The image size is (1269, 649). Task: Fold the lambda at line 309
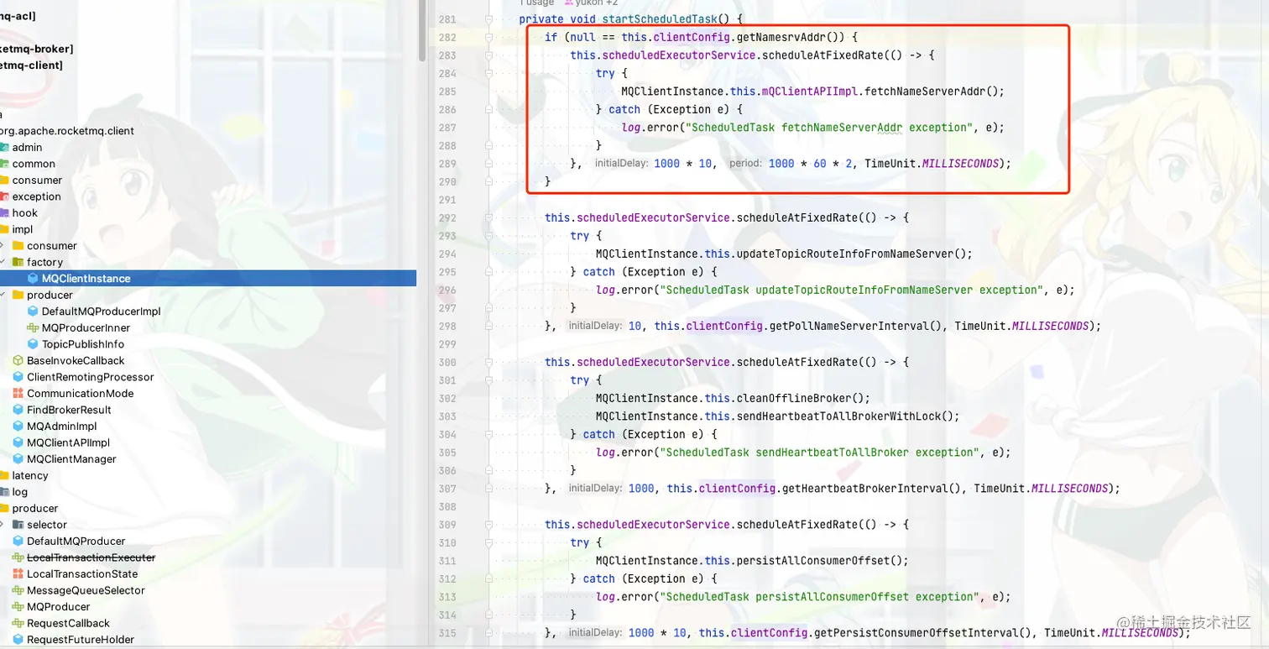488,525
